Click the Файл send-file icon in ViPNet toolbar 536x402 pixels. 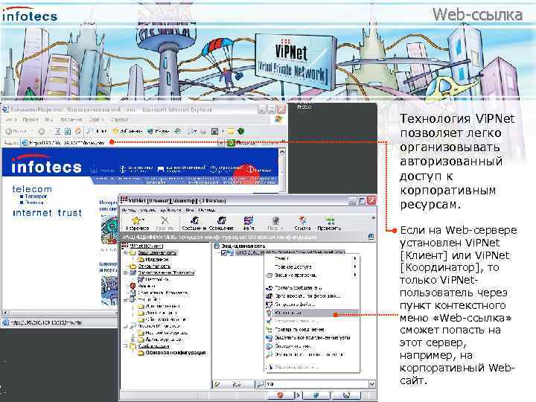pyautogui.click(x=249, y=221)
